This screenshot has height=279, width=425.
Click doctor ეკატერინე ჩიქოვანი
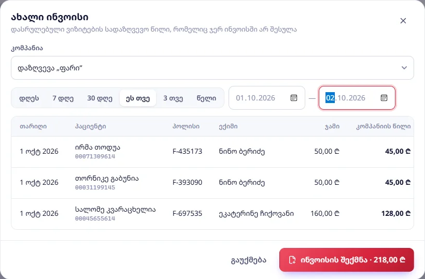256,213
